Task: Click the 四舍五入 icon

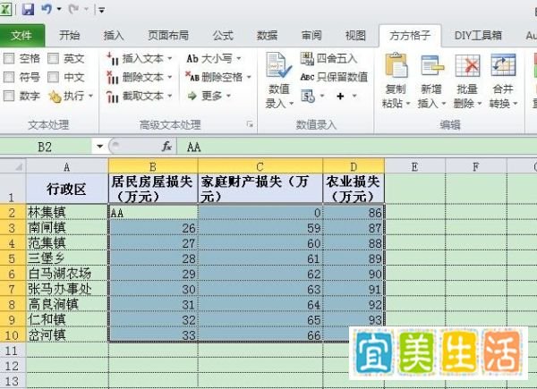Action: 307,58
